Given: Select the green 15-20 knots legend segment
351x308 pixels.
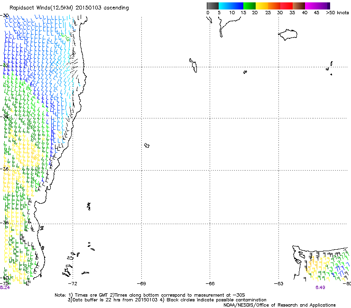Looking at the screenshot, I should (249, 6).
